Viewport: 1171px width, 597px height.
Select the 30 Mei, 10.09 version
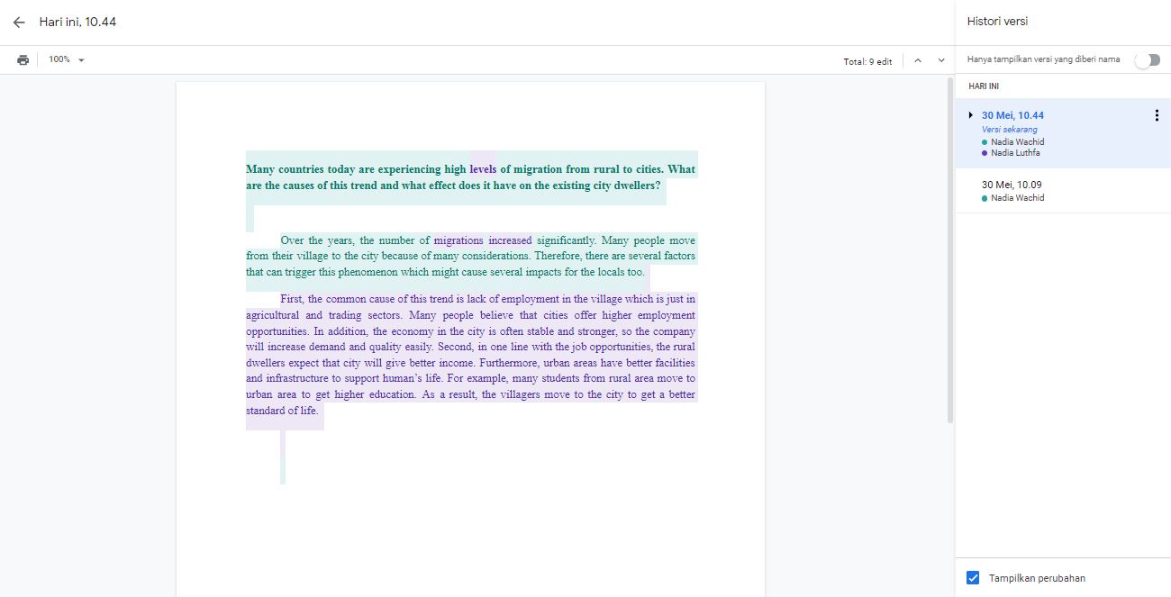1063,191
